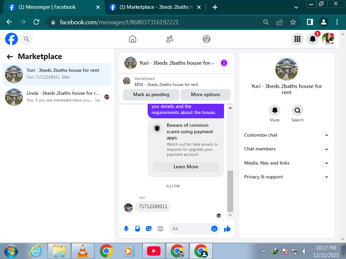Image resolution: width=346 pixels, height=259 pixels.
Task: Launch Internet Explorer from taskbar
Action: click(36, 251)
